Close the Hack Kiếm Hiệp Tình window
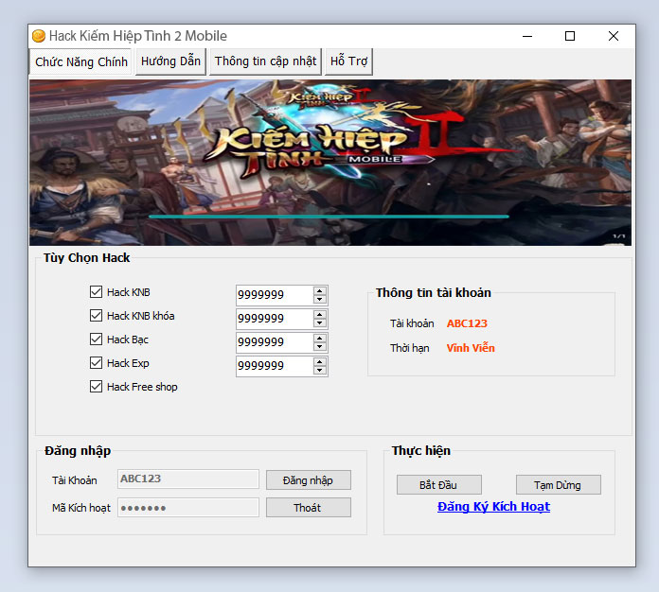This screenshot has height=592, width=659. click(x=614, y=36)
